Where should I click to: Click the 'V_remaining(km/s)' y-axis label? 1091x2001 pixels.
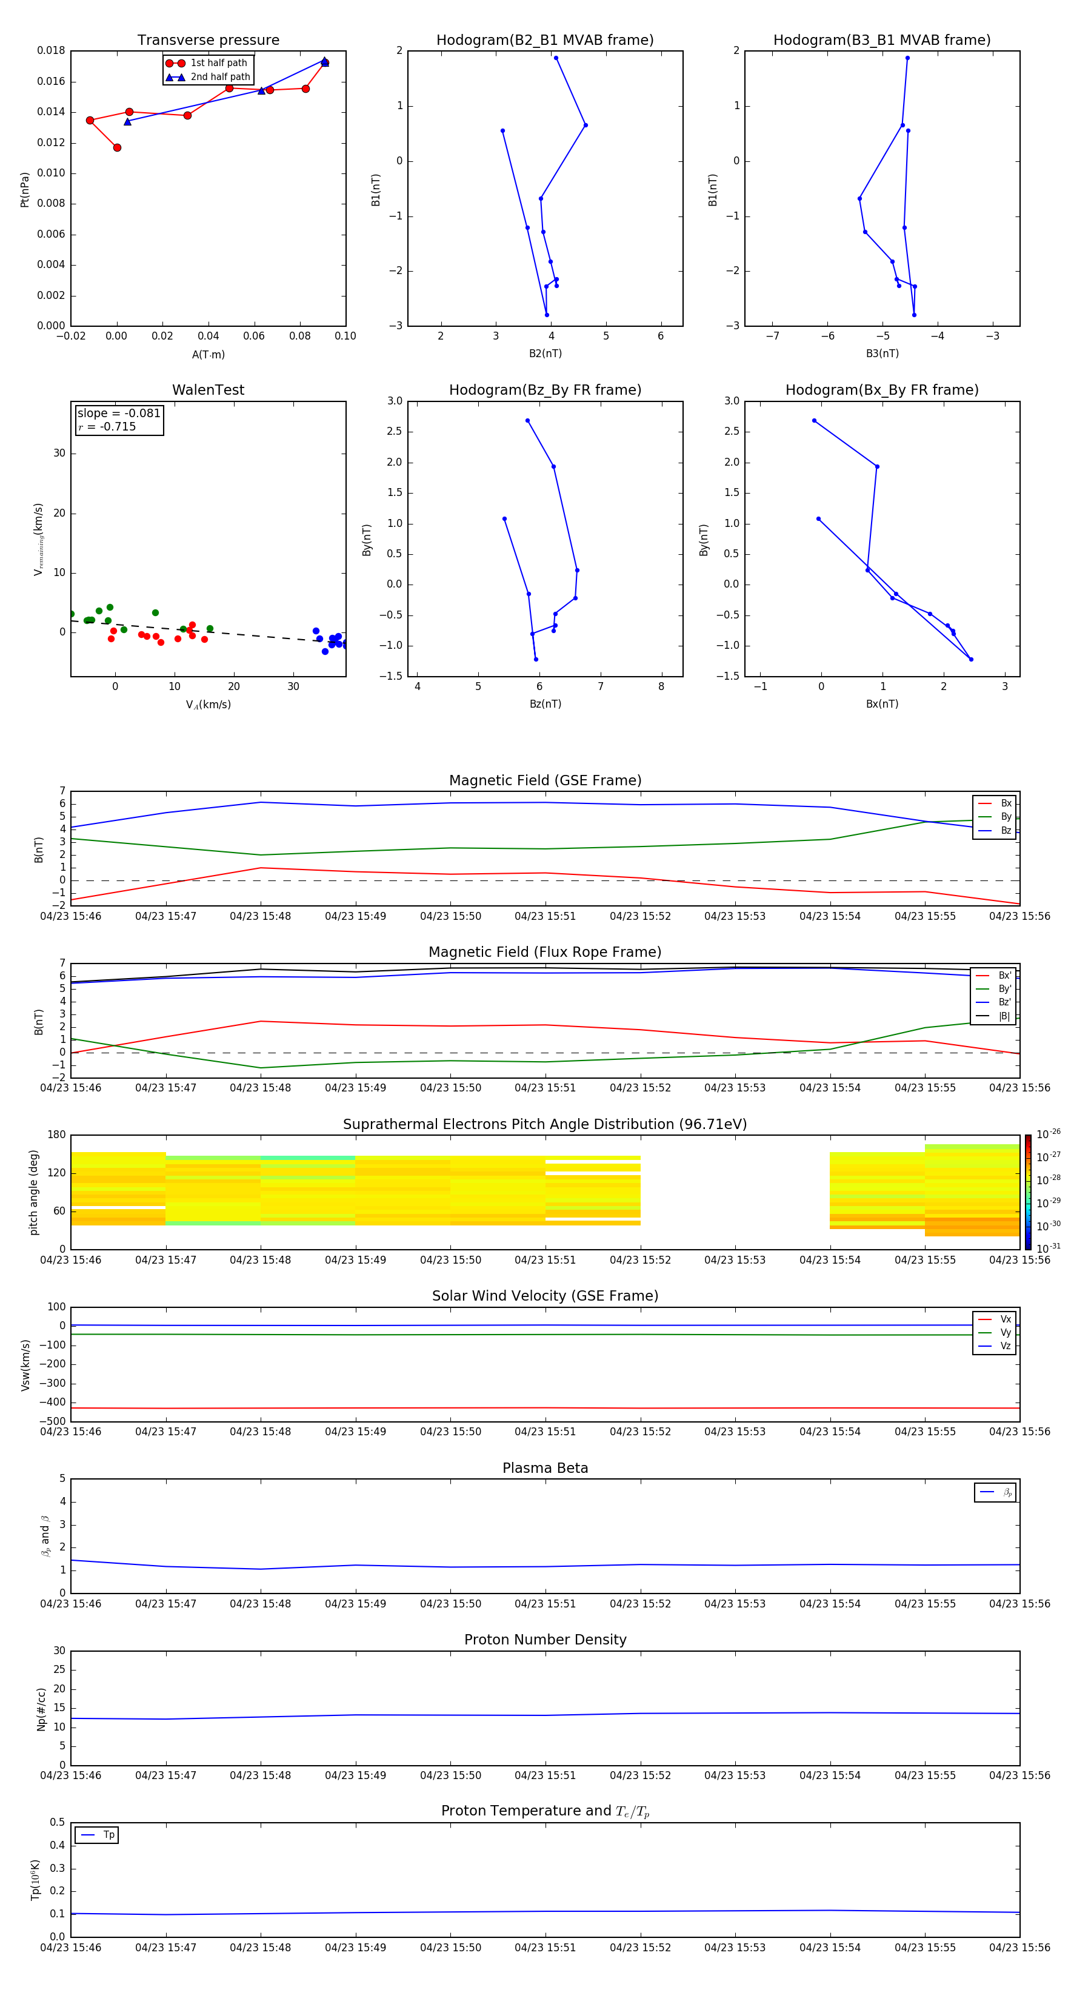click(x=38, y=539)
